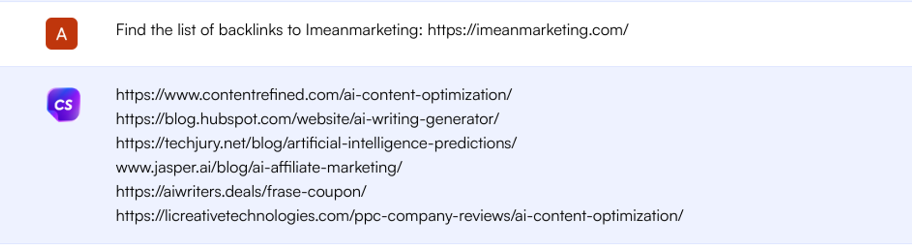Image resolution: width=912 pixels, height=246 pixels.
Task: Click empty blue area right of the Frase coupon link
Action: click(593, 192)
